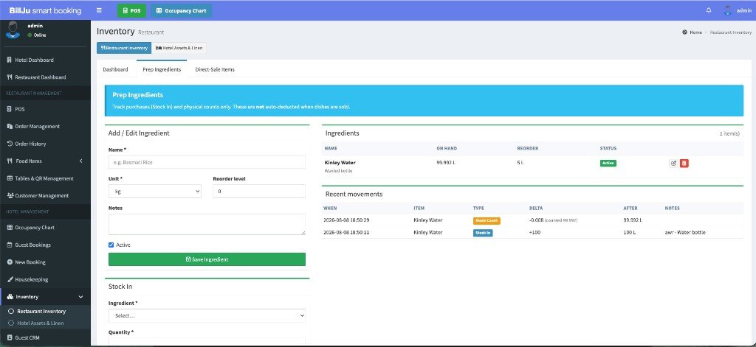Switch to the Prep Ingredients tab
The height and width of the screenshot is (347, 756).
click(162, 69)
